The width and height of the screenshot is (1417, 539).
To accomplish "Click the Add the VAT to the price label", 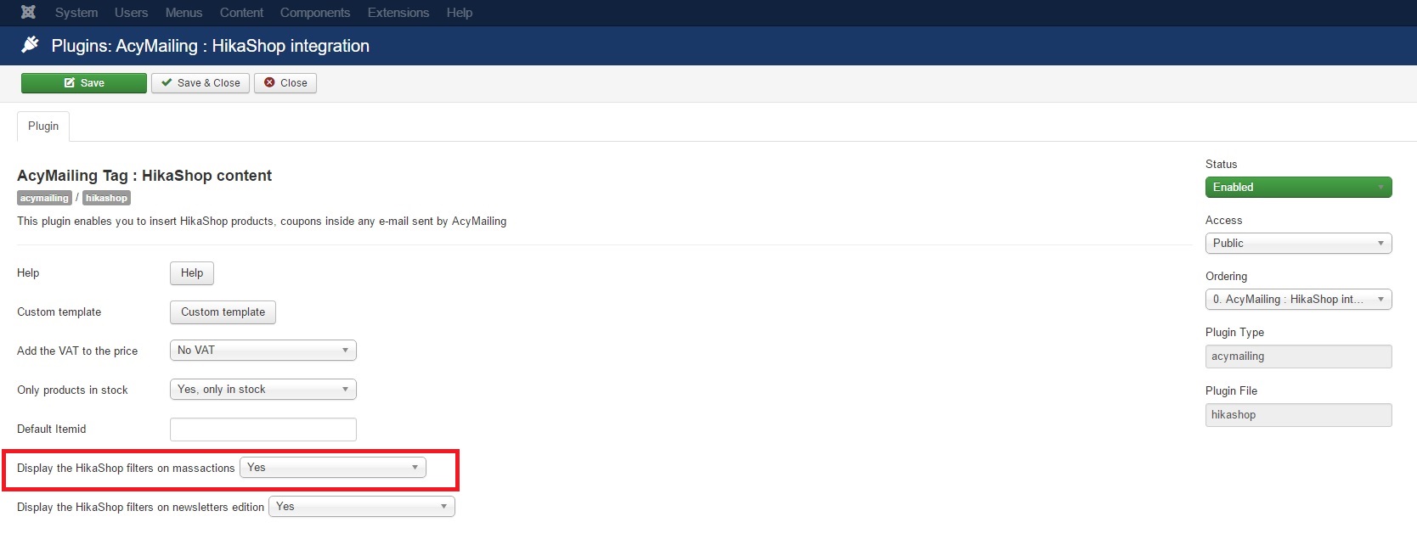I will (x=77, y=351).
